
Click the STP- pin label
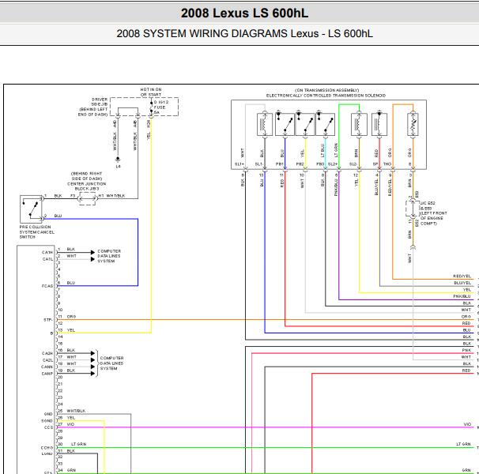48,320
